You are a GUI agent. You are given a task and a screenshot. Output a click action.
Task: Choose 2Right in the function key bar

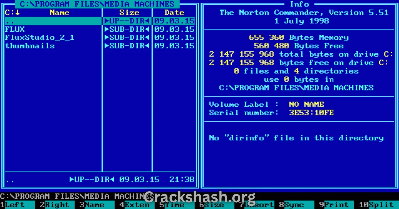point(57,205)
